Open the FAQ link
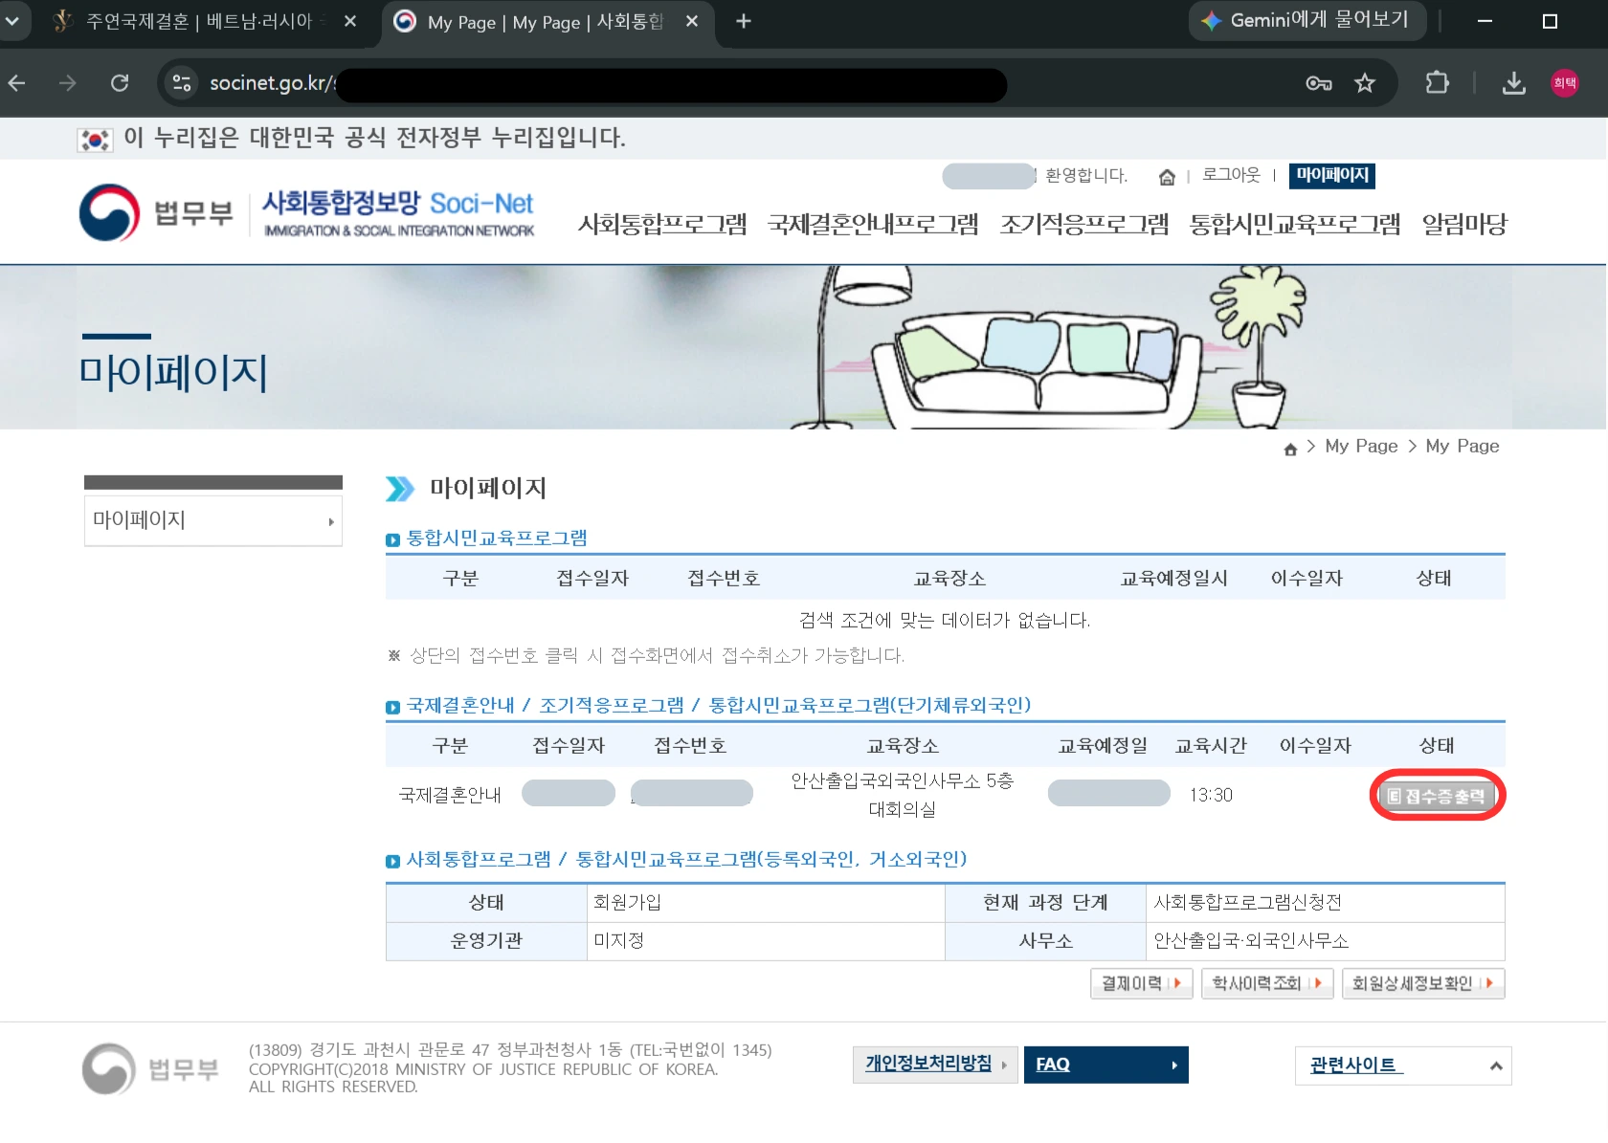Image resolution: width=1608 pixels, height=1143 pixels. [1106, 1065]
